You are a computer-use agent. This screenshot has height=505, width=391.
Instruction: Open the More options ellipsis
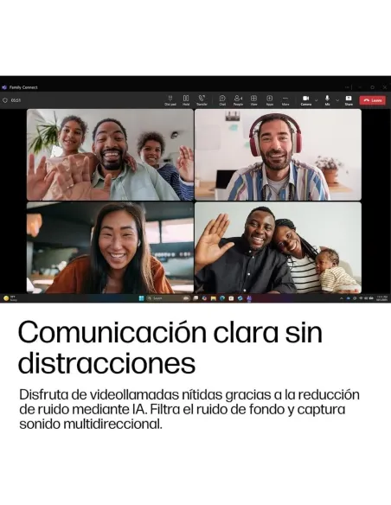[x=285, y=100]
